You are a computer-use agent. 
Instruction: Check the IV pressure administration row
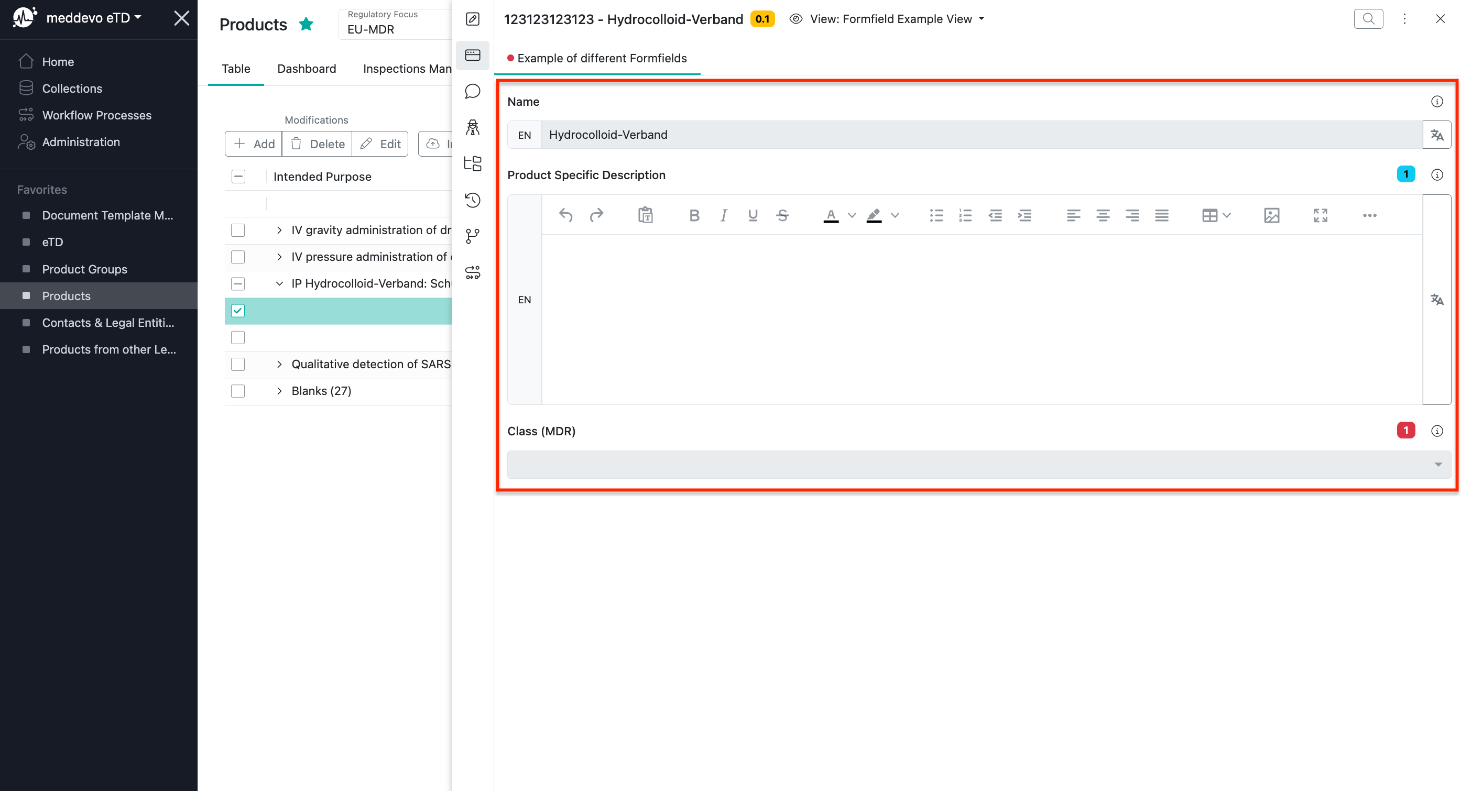pyautogui.click(x=238, y=257)
